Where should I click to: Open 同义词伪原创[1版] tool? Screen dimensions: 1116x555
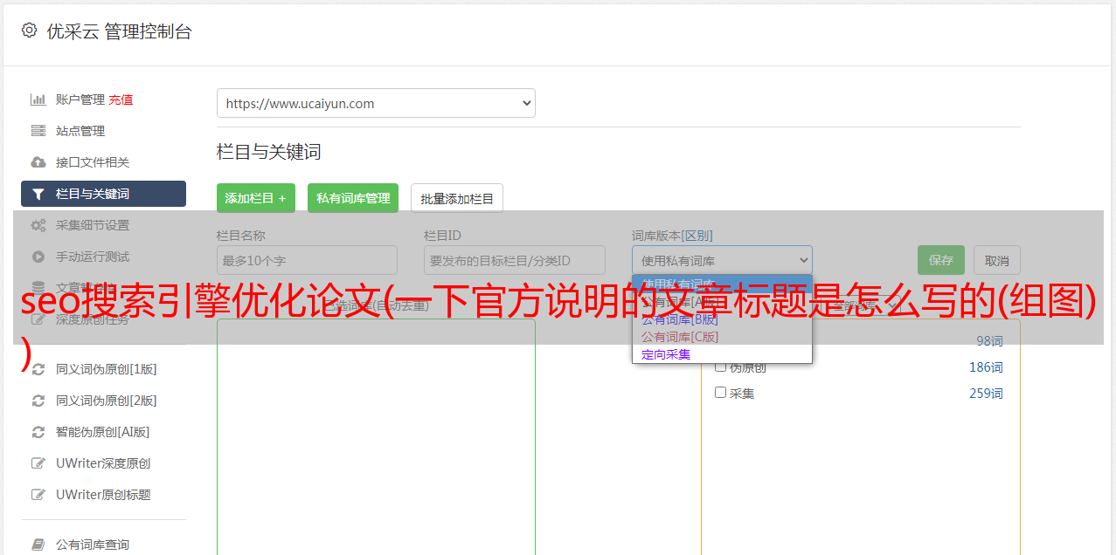click(107, 369)
